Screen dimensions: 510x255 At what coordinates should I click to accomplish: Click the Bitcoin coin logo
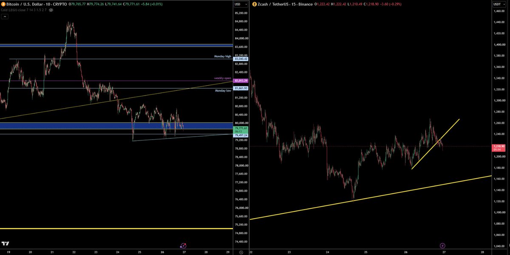point(3,4)
